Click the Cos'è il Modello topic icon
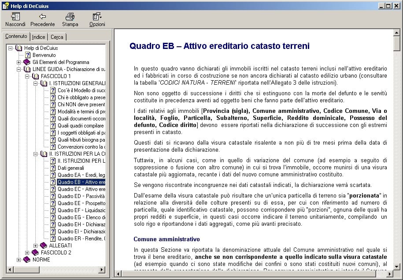 (53, 90)
